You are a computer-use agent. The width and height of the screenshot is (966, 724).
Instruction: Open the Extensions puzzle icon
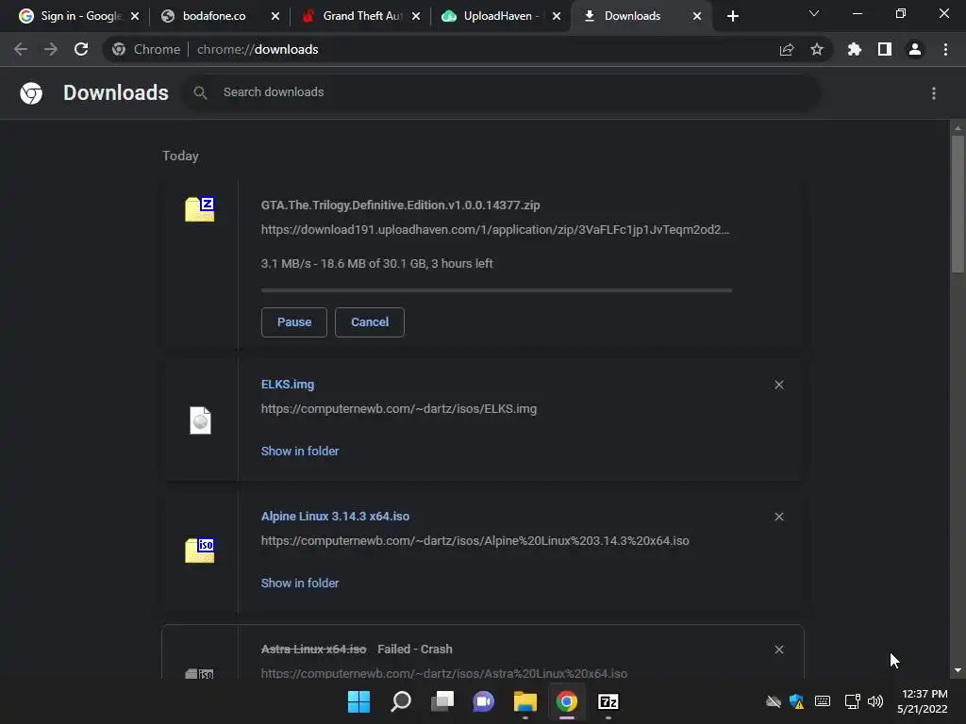tap(855, 49)
